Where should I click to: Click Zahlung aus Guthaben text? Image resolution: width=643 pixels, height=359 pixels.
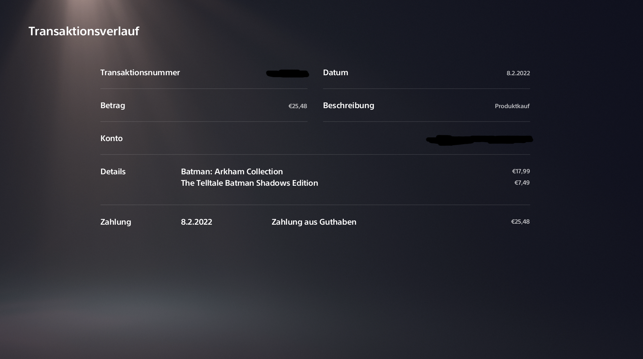314,222
